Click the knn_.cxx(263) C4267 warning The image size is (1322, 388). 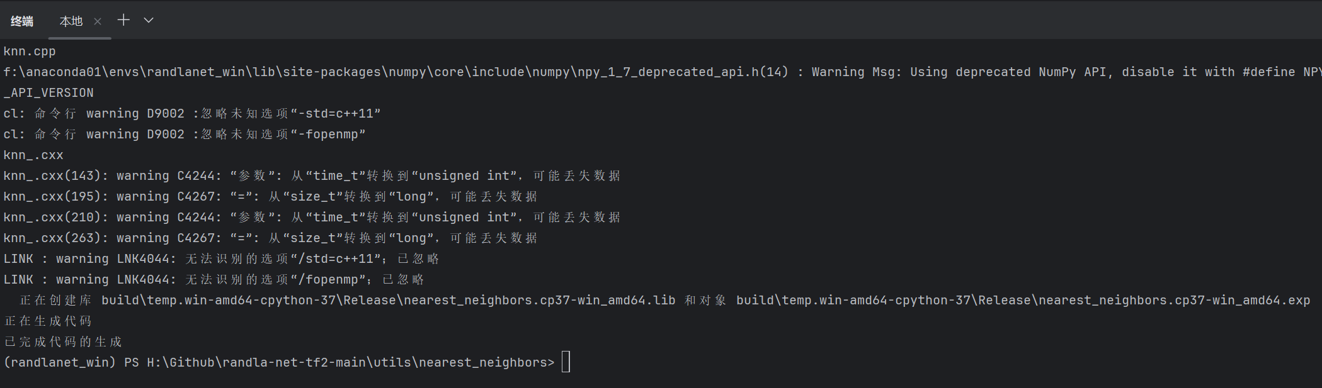(270, 238)
